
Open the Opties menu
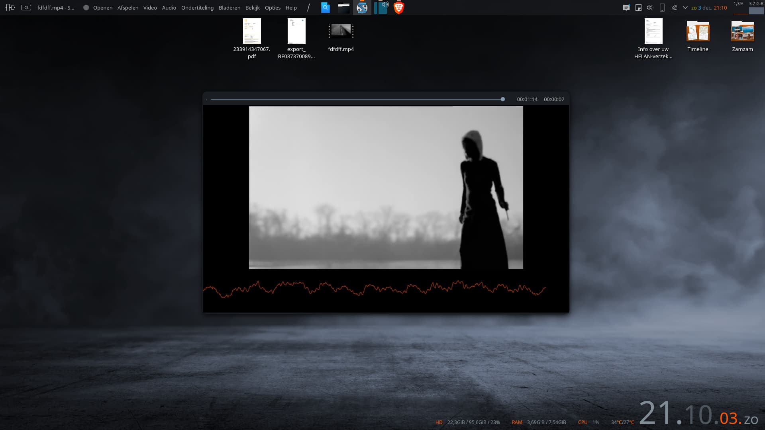click(x=273, y=8)
